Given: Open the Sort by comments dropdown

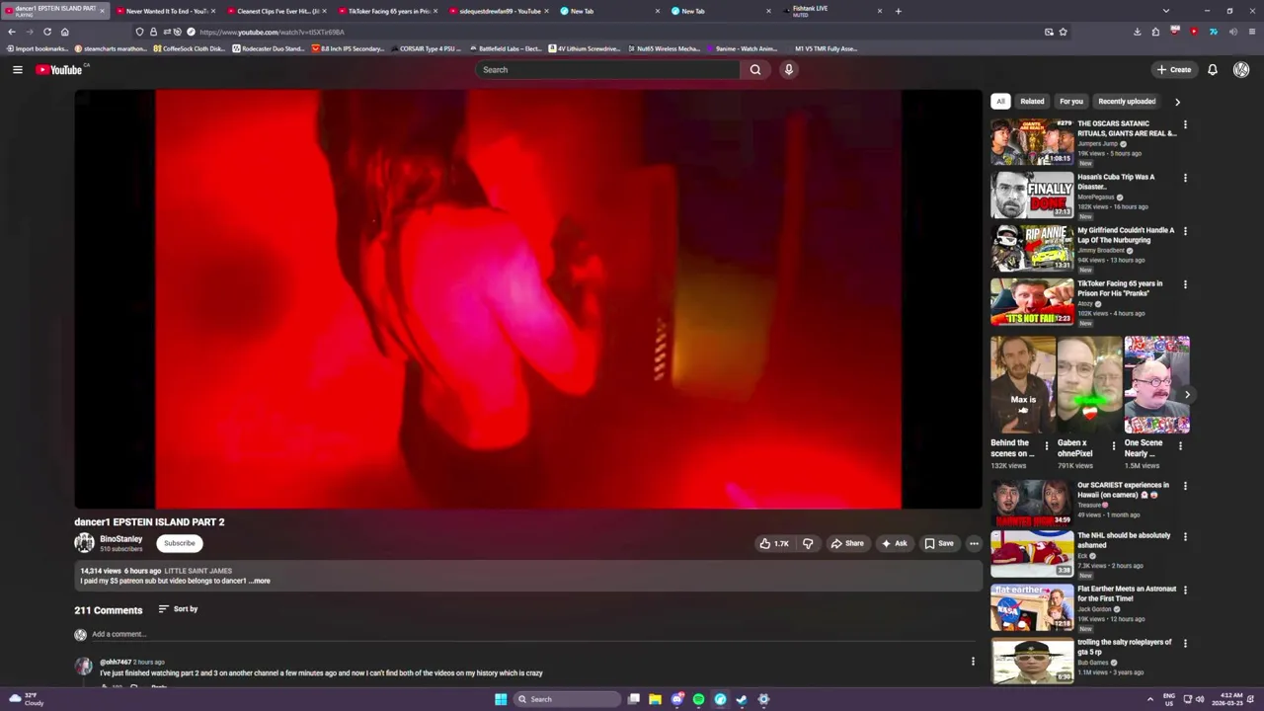Looking at the screenshot, I should coord(178,609).
